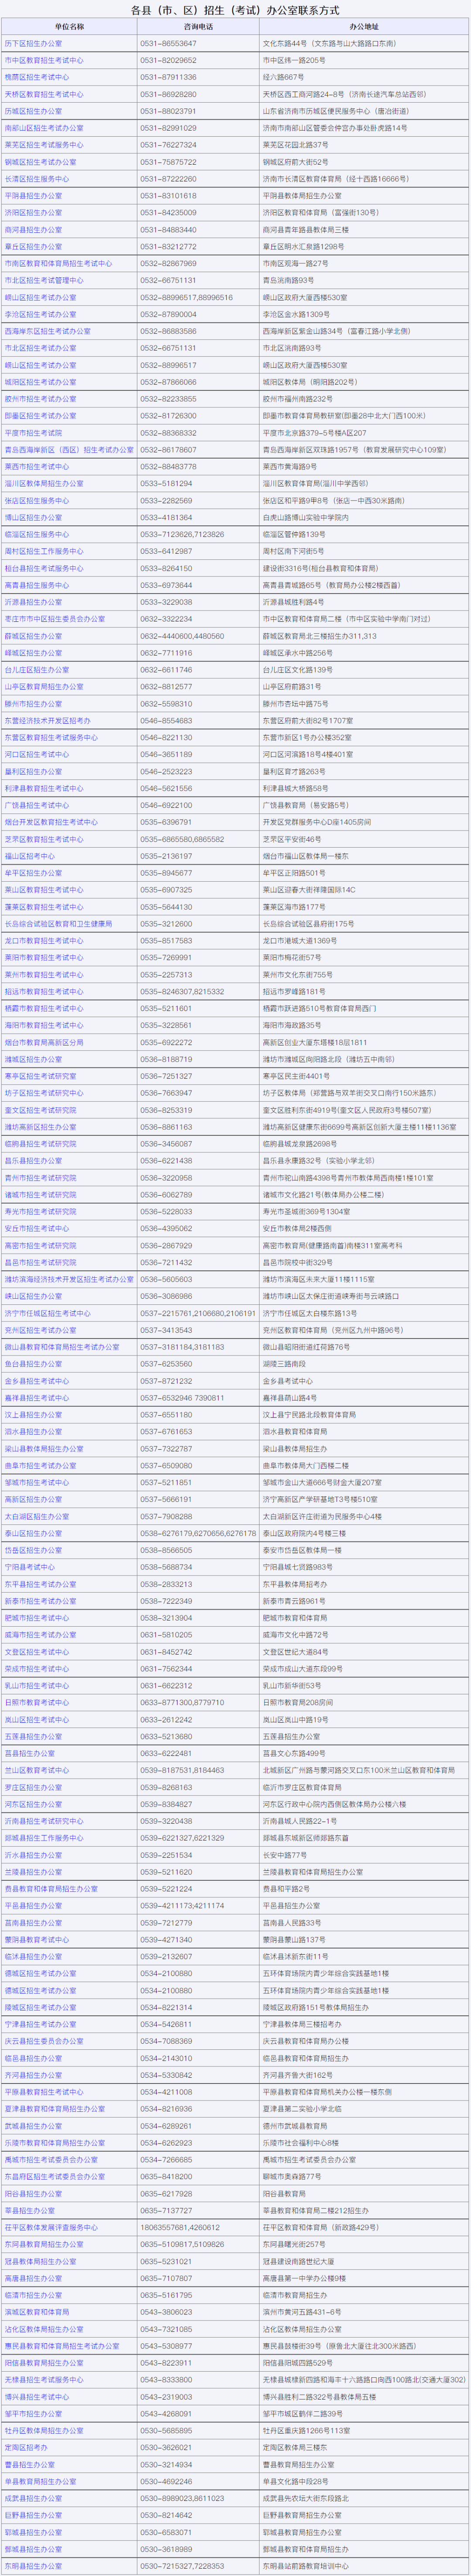Click the page title 各县（市、区）招生（考试）办公室联系方式

click(x=235, y=9)
